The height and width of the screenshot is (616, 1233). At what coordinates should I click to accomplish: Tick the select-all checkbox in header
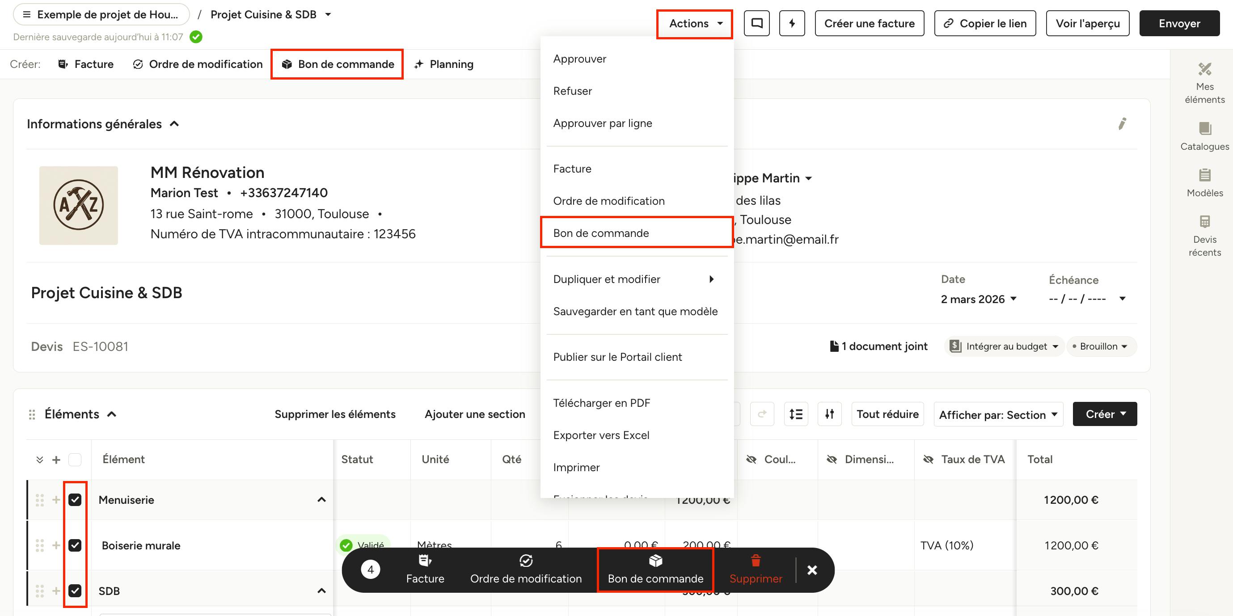(75, 460)
